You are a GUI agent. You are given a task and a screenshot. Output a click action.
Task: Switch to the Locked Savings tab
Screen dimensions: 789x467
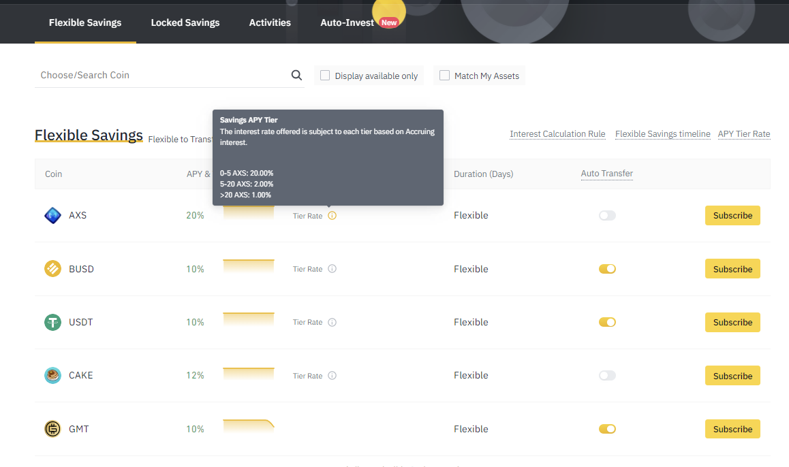point(185,22)
